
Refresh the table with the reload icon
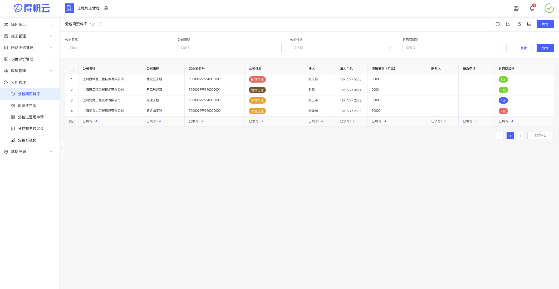498,24
